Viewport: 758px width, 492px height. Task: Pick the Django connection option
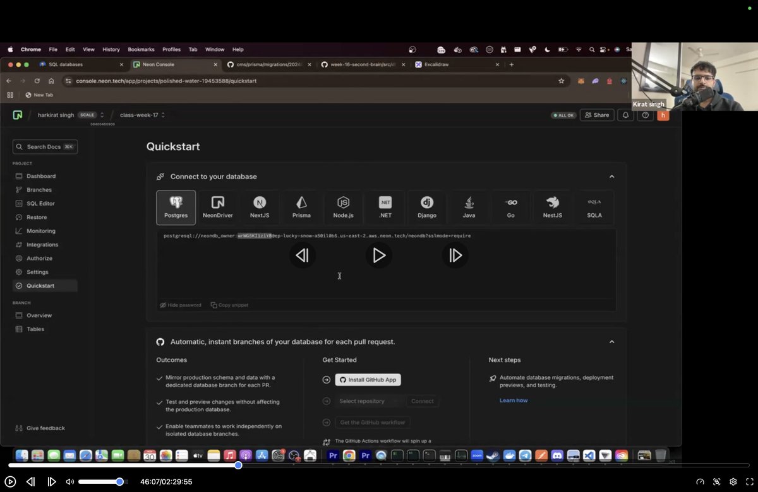click(427, 208)
